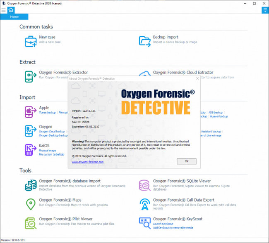Open iTunes backup import link
Viewport: 269px width, 243px height.
(47, 113)
